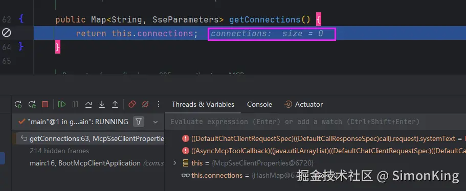
Task: Click line number 64 in the gutter
Action: pos(7,47)
